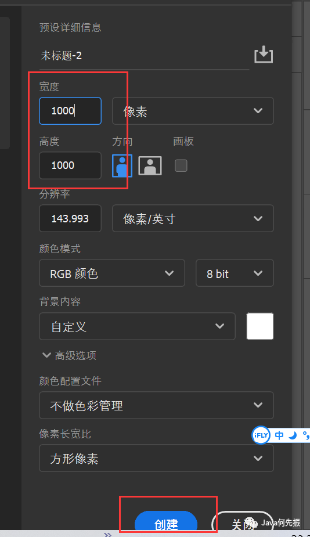The width and height of the screenshot is (310, 537).
Task: Open the 自定义 background content dropdown
Action: [x=138, y=326]
